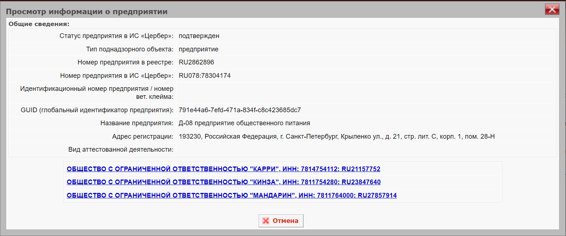This screenshot has height=236, width=566.
Task: Click the Номер предприятия в реестре label
Action: click(125, 62)
